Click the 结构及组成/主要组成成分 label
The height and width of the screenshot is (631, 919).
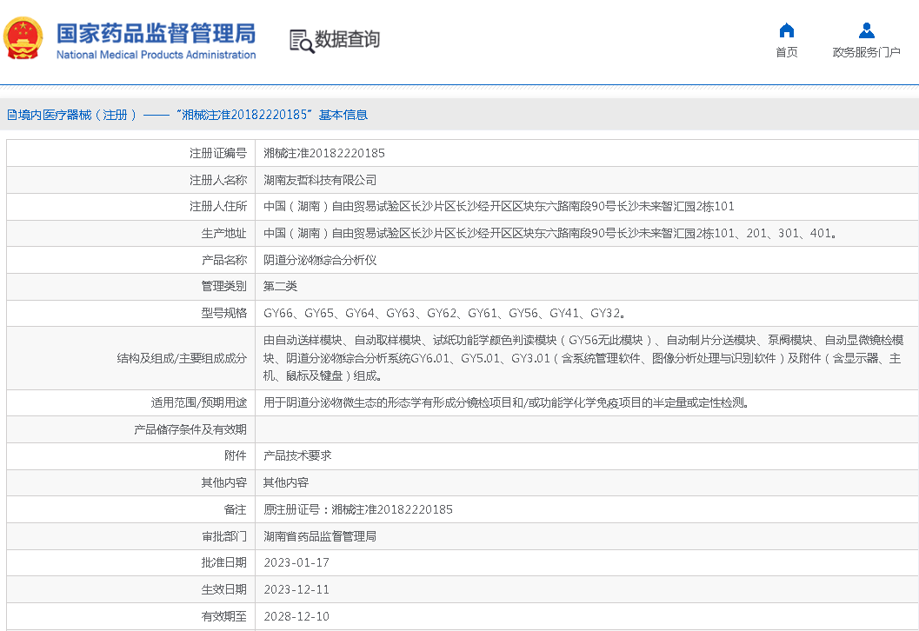[x=182, y=358]
